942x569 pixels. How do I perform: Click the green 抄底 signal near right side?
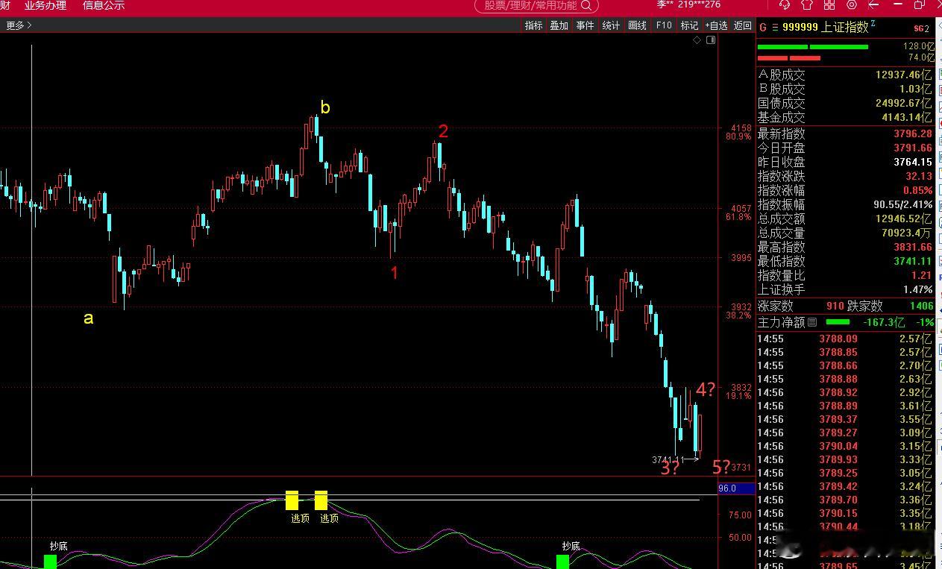pos(562,561)
